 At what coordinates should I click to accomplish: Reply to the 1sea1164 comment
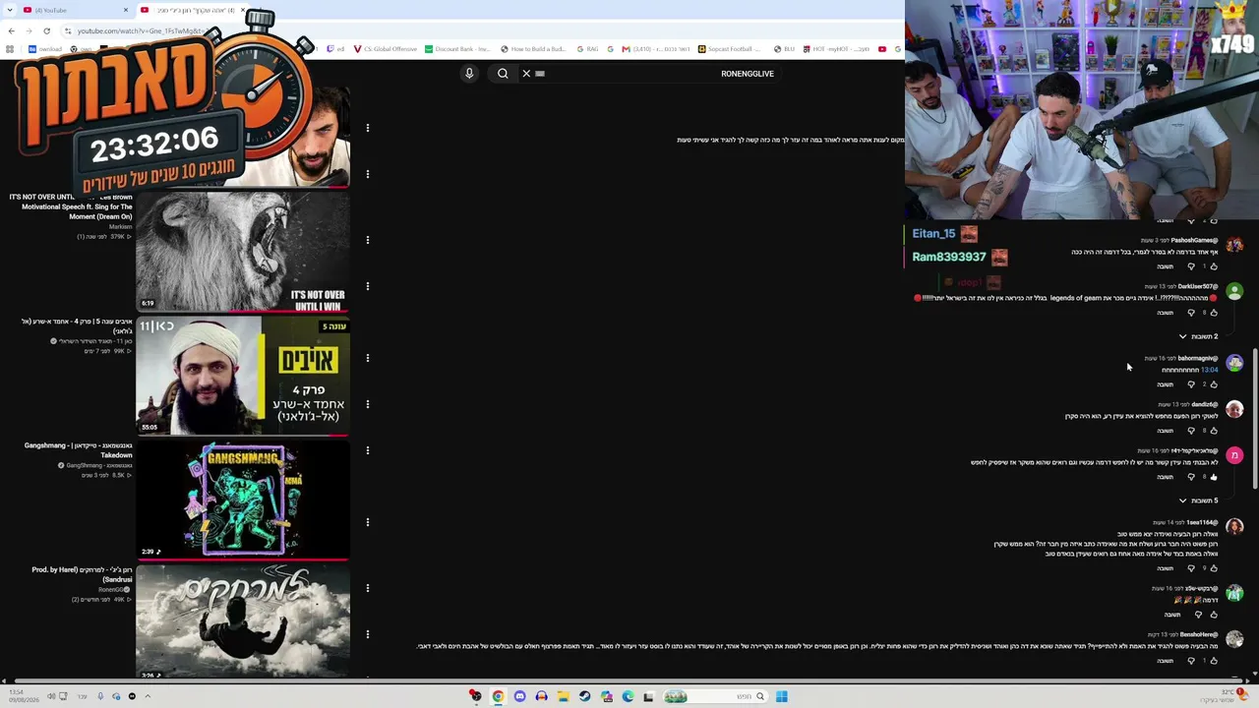(1166, 568)
